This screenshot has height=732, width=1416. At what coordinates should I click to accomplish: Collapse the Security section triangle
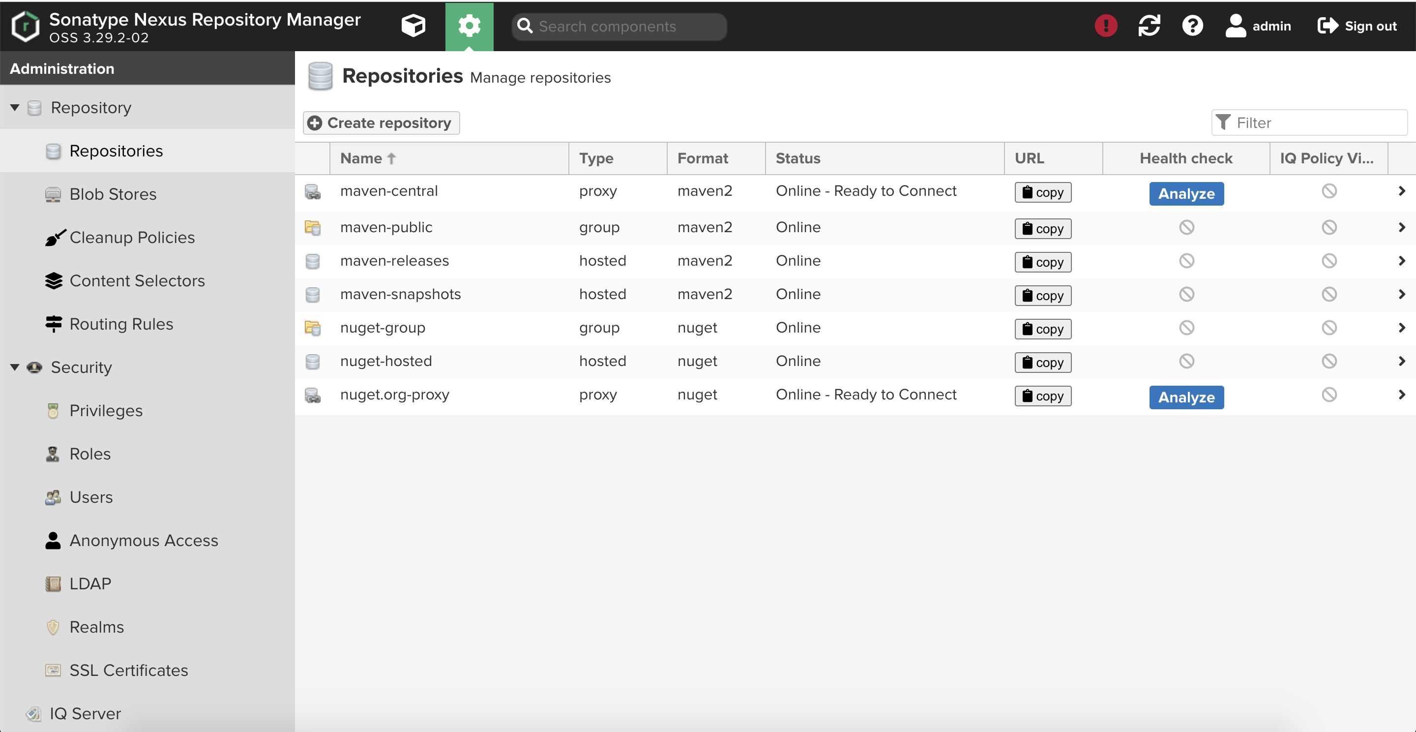pyautogui.click(x=15, y=367)
